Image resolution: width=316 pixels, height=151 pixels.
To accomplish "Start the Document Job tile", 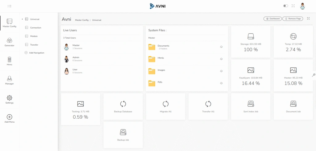I will [293, 106].
